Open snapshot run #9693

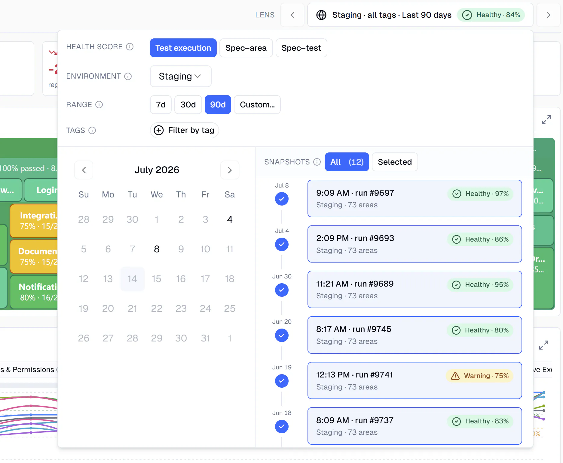point(415,244)
